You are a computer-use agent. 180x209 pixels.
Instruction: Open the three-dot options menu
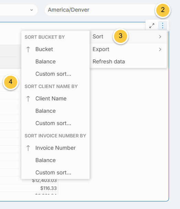(162, 25)
